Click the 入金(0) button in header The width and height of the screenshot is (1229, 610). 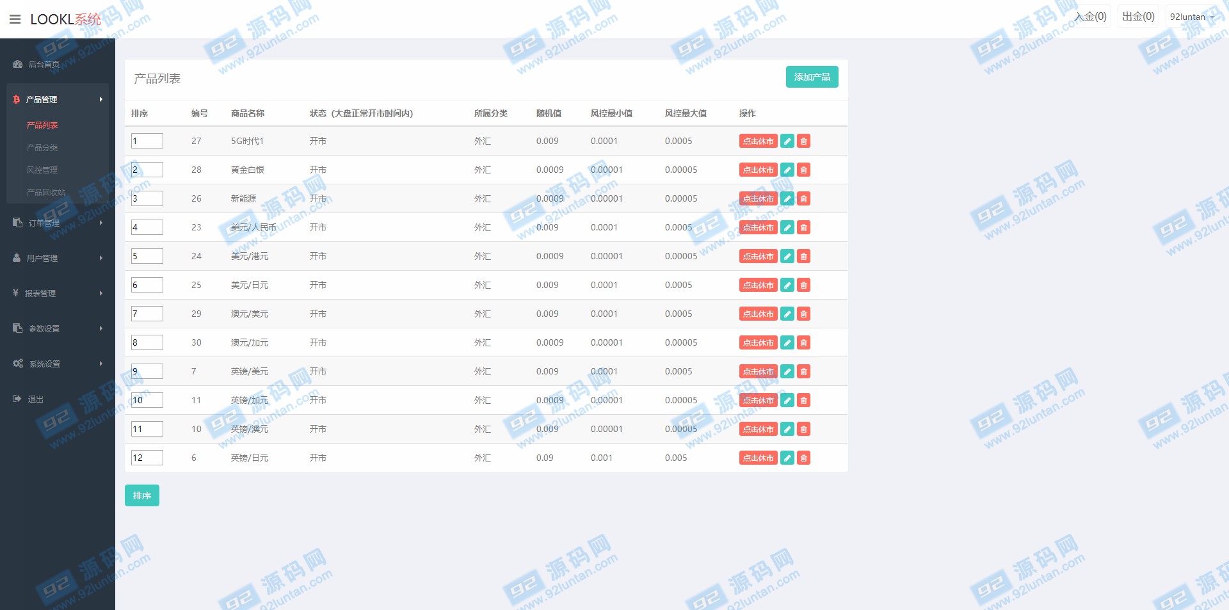pyautogui.click(x=1091, y=17)
